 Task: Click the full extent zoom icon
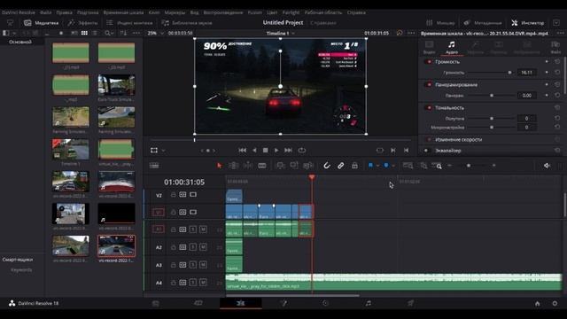(408, 166)
